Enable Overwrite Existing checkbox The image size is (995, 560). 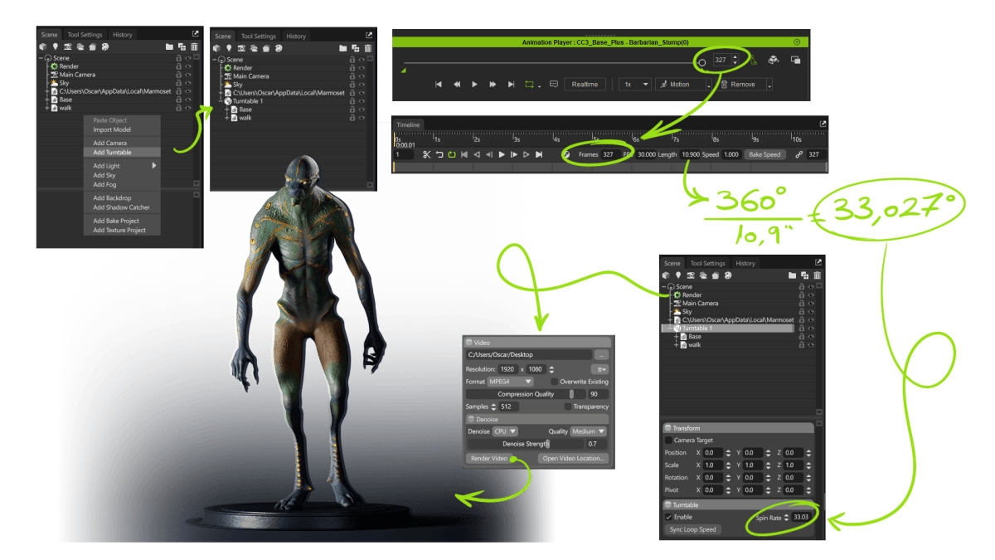click(555, 382)
